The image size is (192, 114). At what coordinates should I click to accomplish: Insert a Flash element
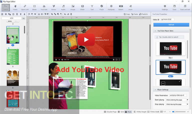click(102, 7)
